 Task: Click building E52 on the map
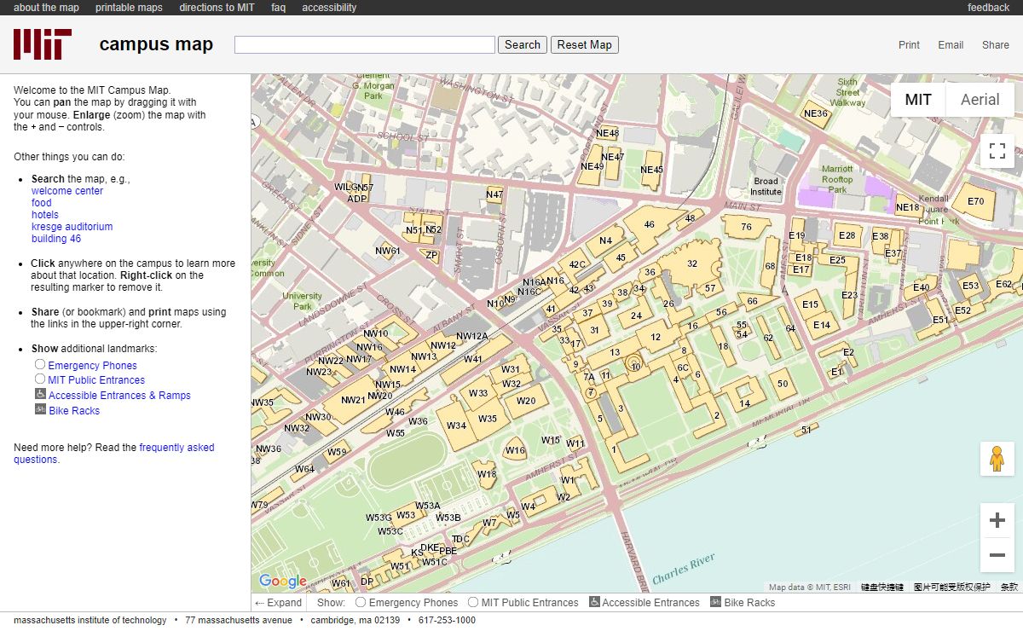tap(962, 310)
